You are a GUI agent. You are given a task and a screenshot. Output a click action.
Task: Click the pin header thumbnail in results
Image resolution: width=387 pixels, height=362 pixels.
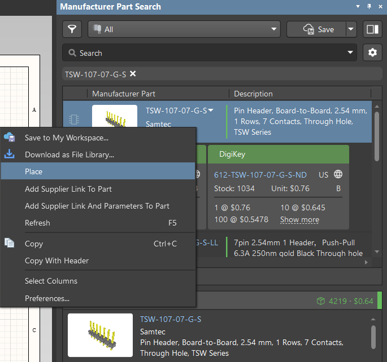pyautogui.click(x=115, y=116)
